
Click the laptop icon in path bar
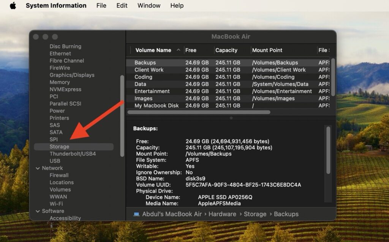pos(136,214)
